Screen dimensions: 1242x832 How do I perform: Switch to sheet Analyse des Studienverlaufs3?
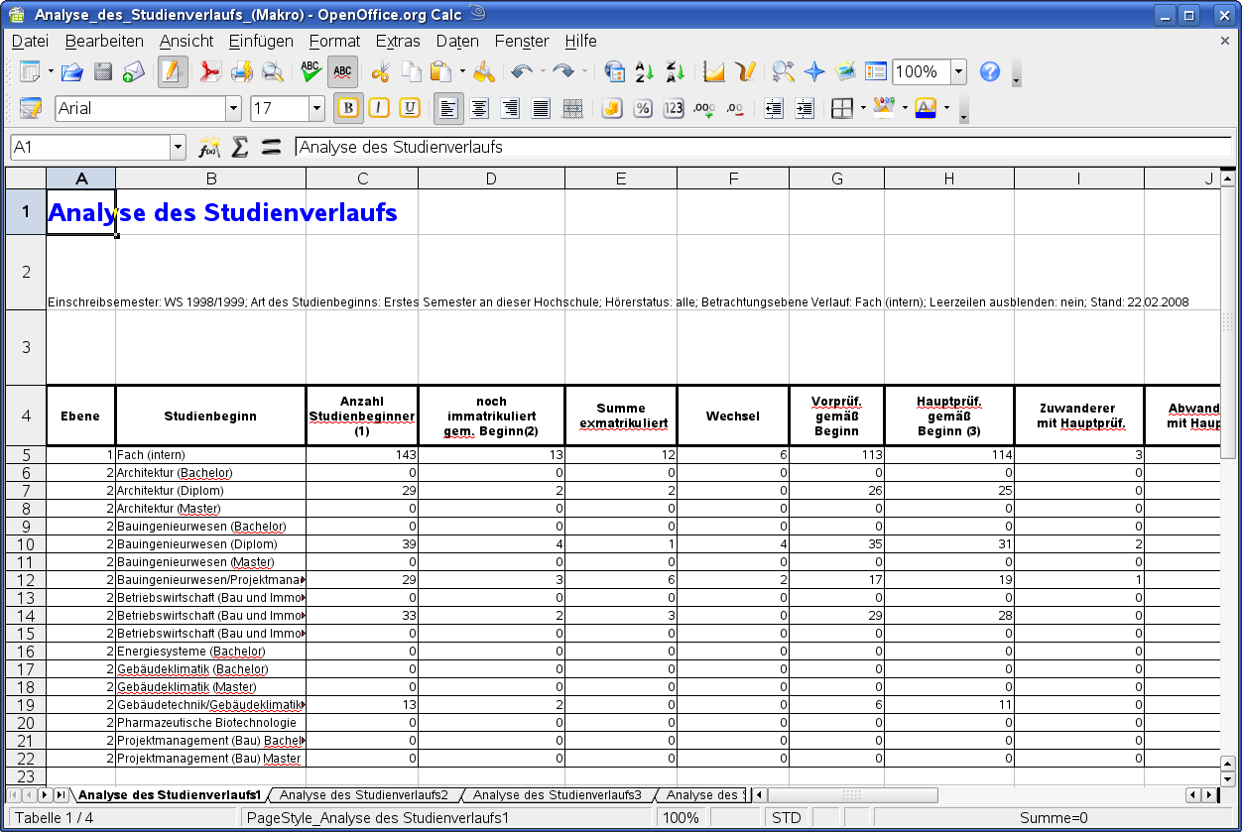pos(558,795)
